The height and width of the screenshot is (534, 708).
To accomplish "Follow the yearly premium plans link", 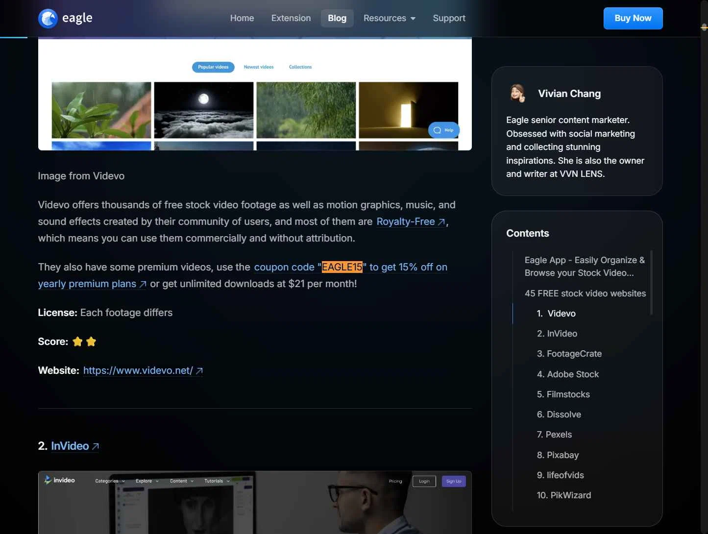I will click(92, 284).
